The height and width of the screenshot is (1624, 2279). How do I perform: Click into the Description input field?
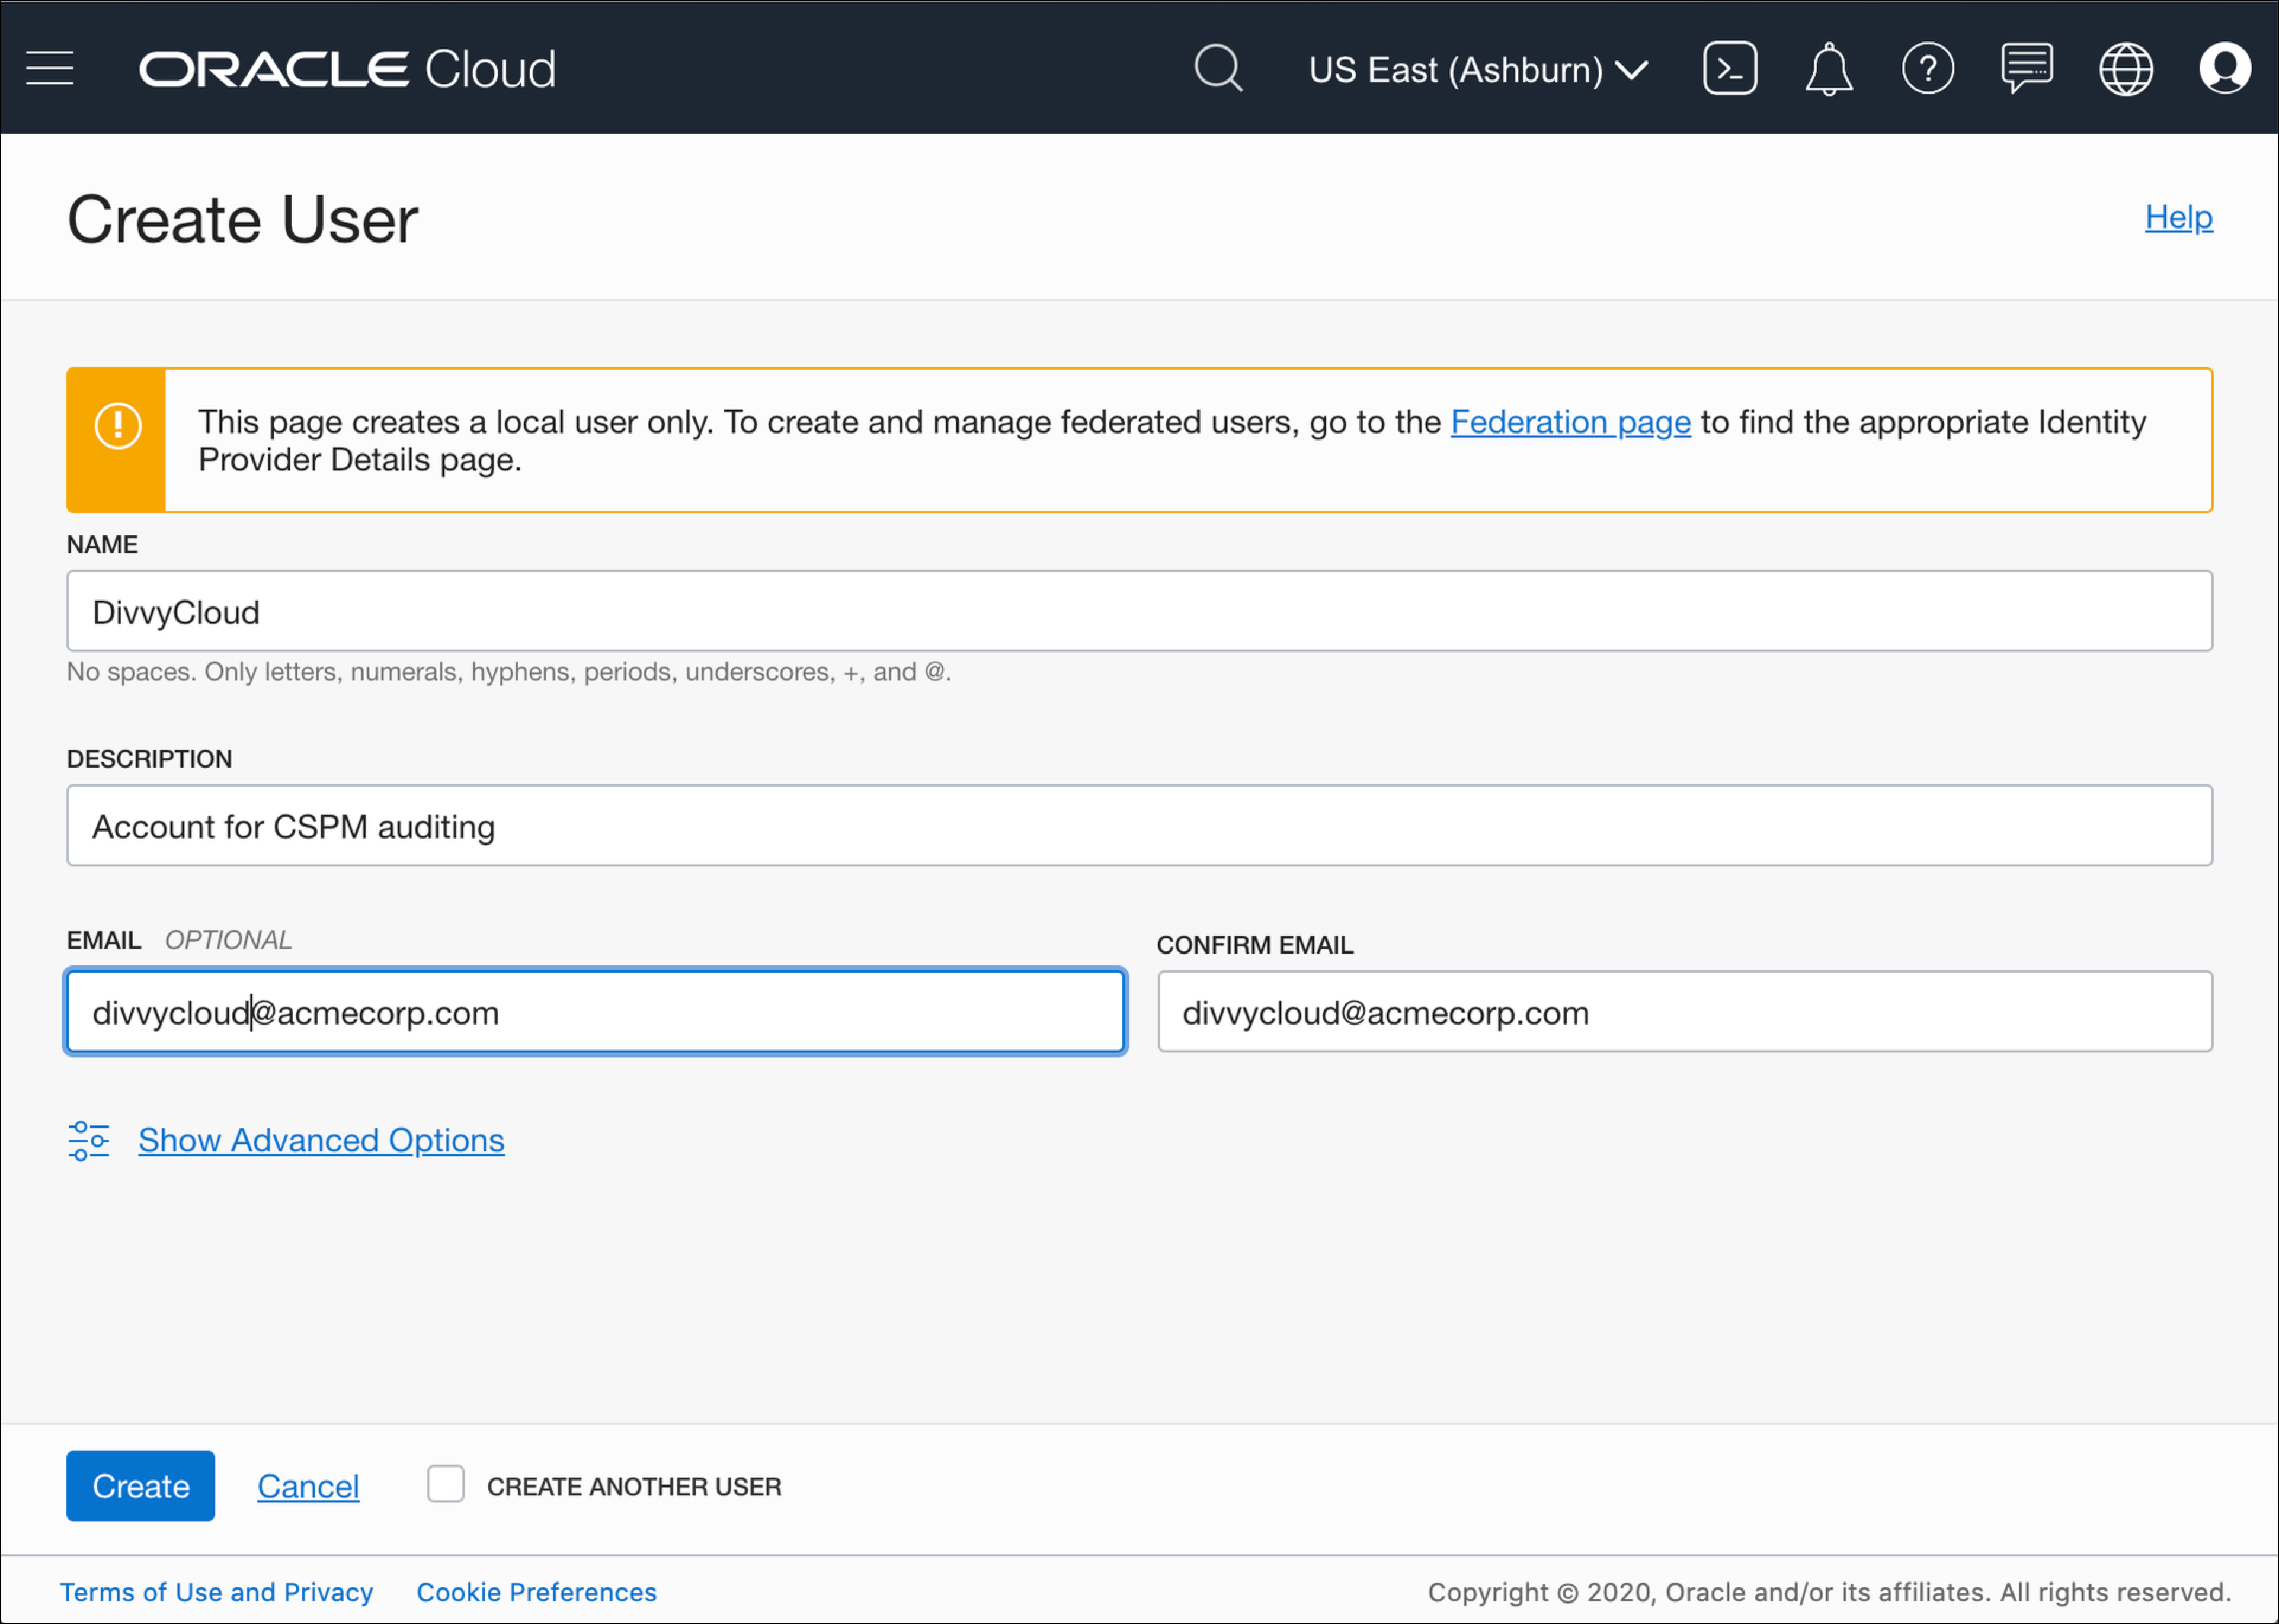1139,826
